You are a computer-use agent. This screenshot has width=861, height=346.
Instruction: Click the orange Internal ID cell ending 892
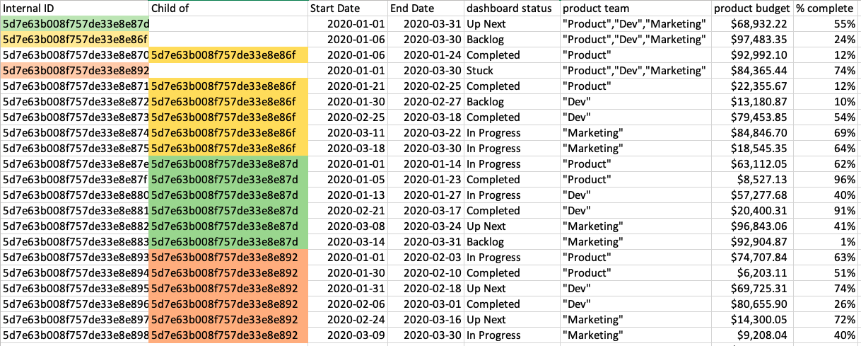coord(74,71)
